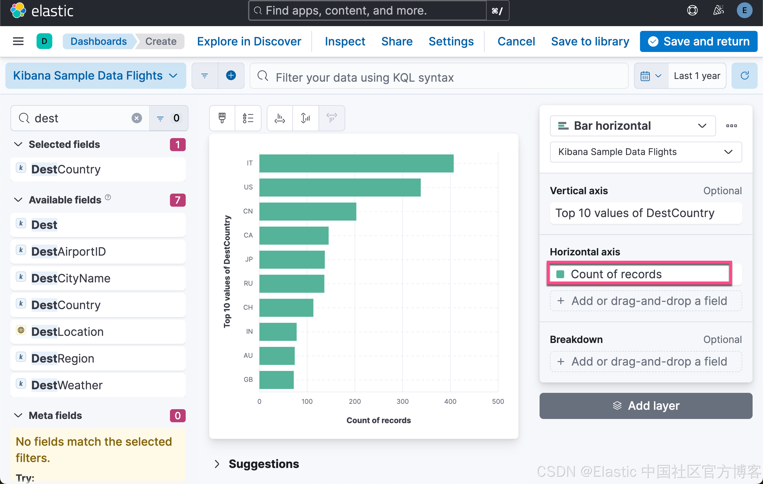Click the add filter plus icon
The image size is (763, 484).
click(x=231, y=76)
